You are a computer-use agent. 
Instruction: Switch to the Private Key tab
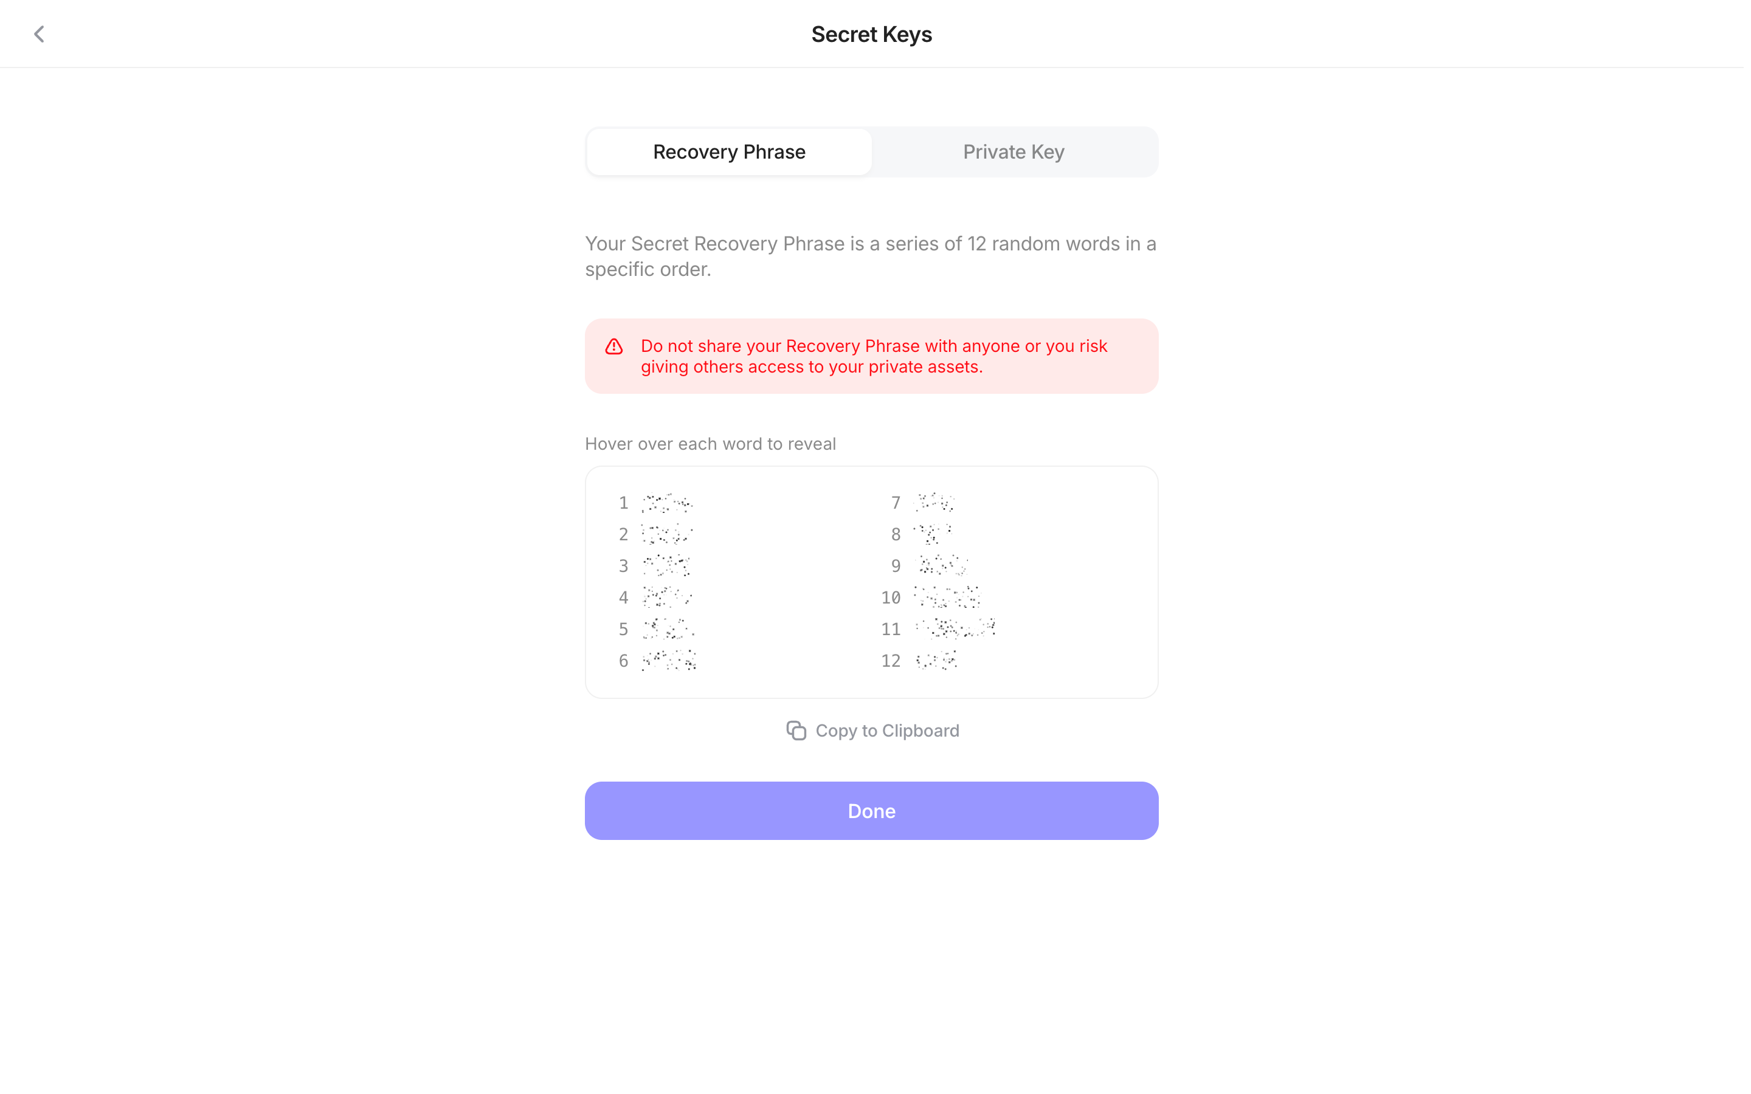coord(1018,153)
